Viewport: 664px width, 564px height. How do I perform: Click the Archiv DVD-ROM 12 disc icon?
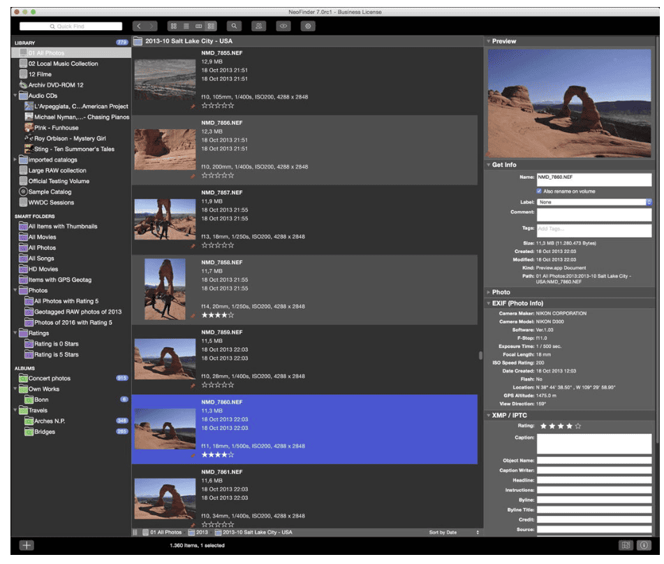click(23, 85)
